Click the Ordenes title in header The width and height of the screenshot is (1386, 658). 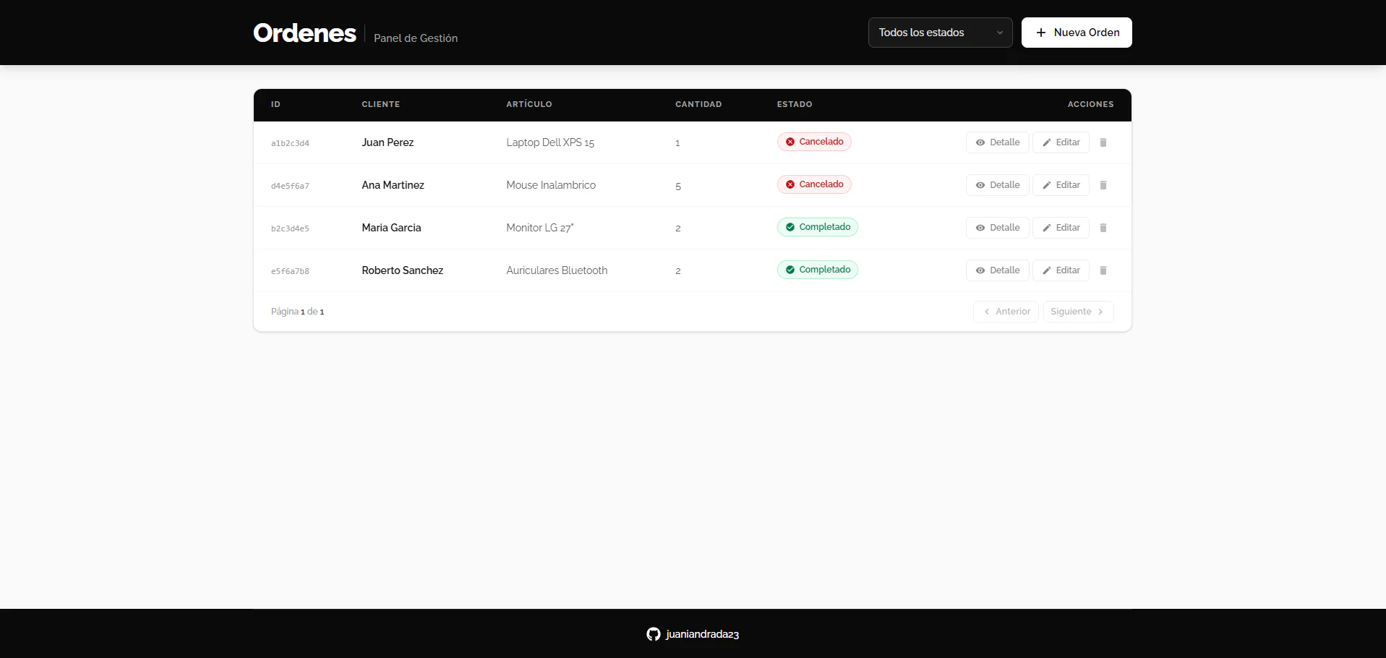click(x=304, y=33)
